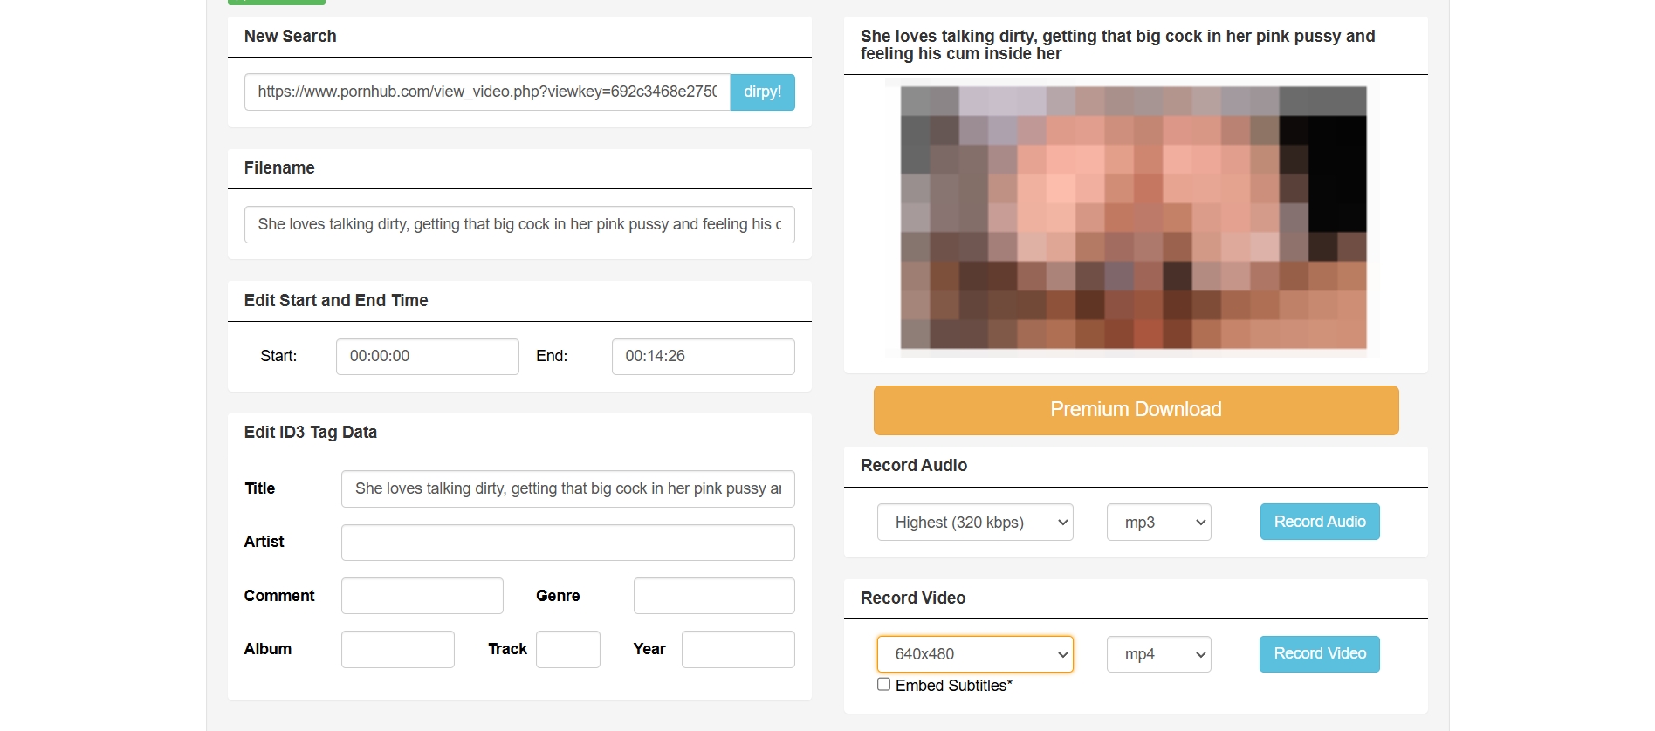Enable the Embed Subtitles checkbox
The height and width of the screenshot is (731, 1655).
pyautogui.click(x=884, y=685)
